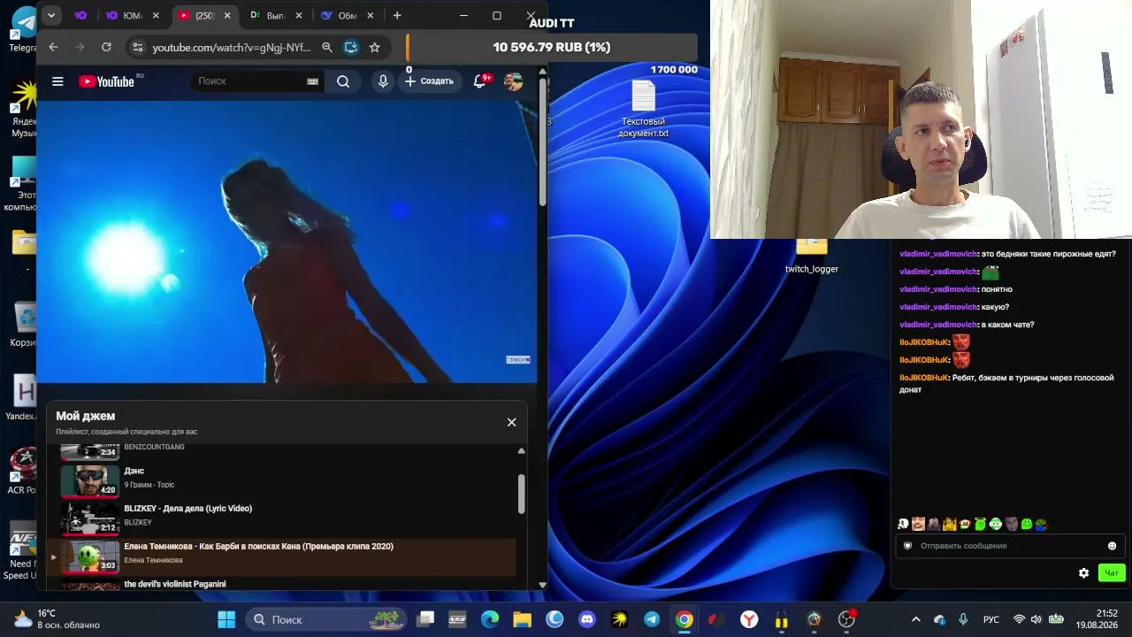This screenshot has height=637, width=1132.
Task: Open the on-screen keyboard in YouTube search
Action: pos(312,81)
